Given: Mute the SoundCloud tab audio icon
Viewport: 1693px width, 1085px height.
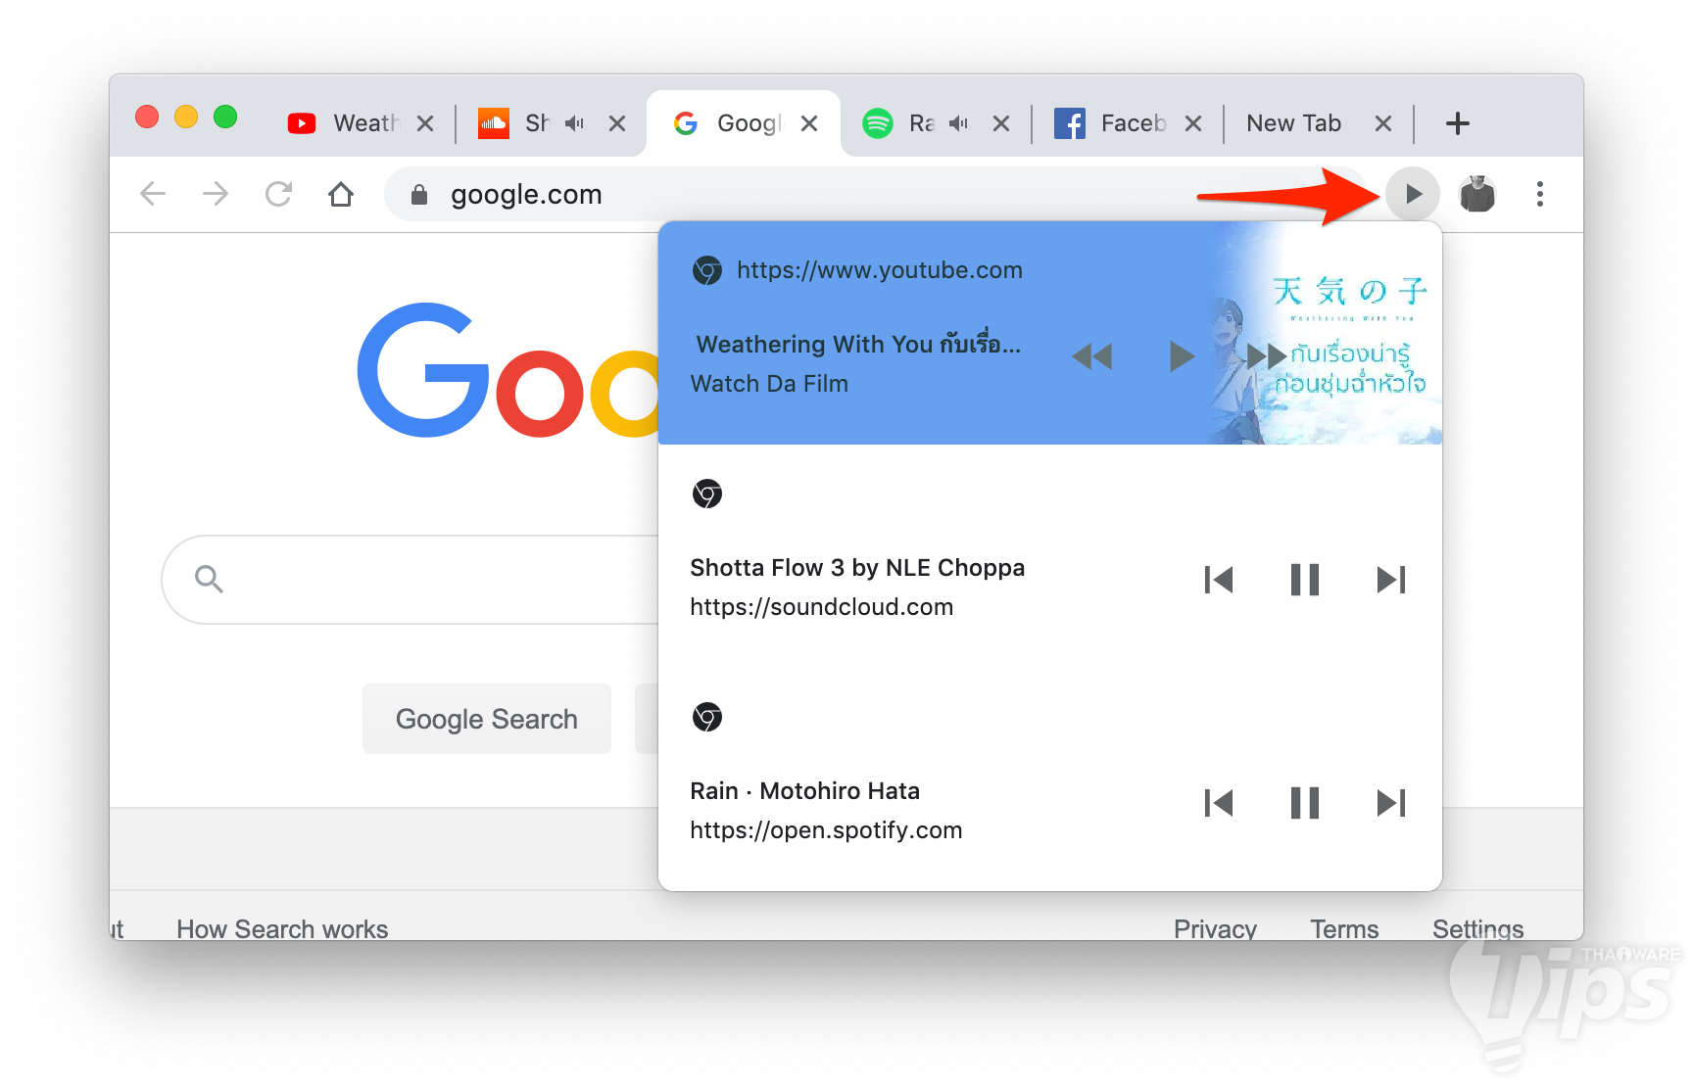Looking at the screenshot, I should (x=574, y=123).
